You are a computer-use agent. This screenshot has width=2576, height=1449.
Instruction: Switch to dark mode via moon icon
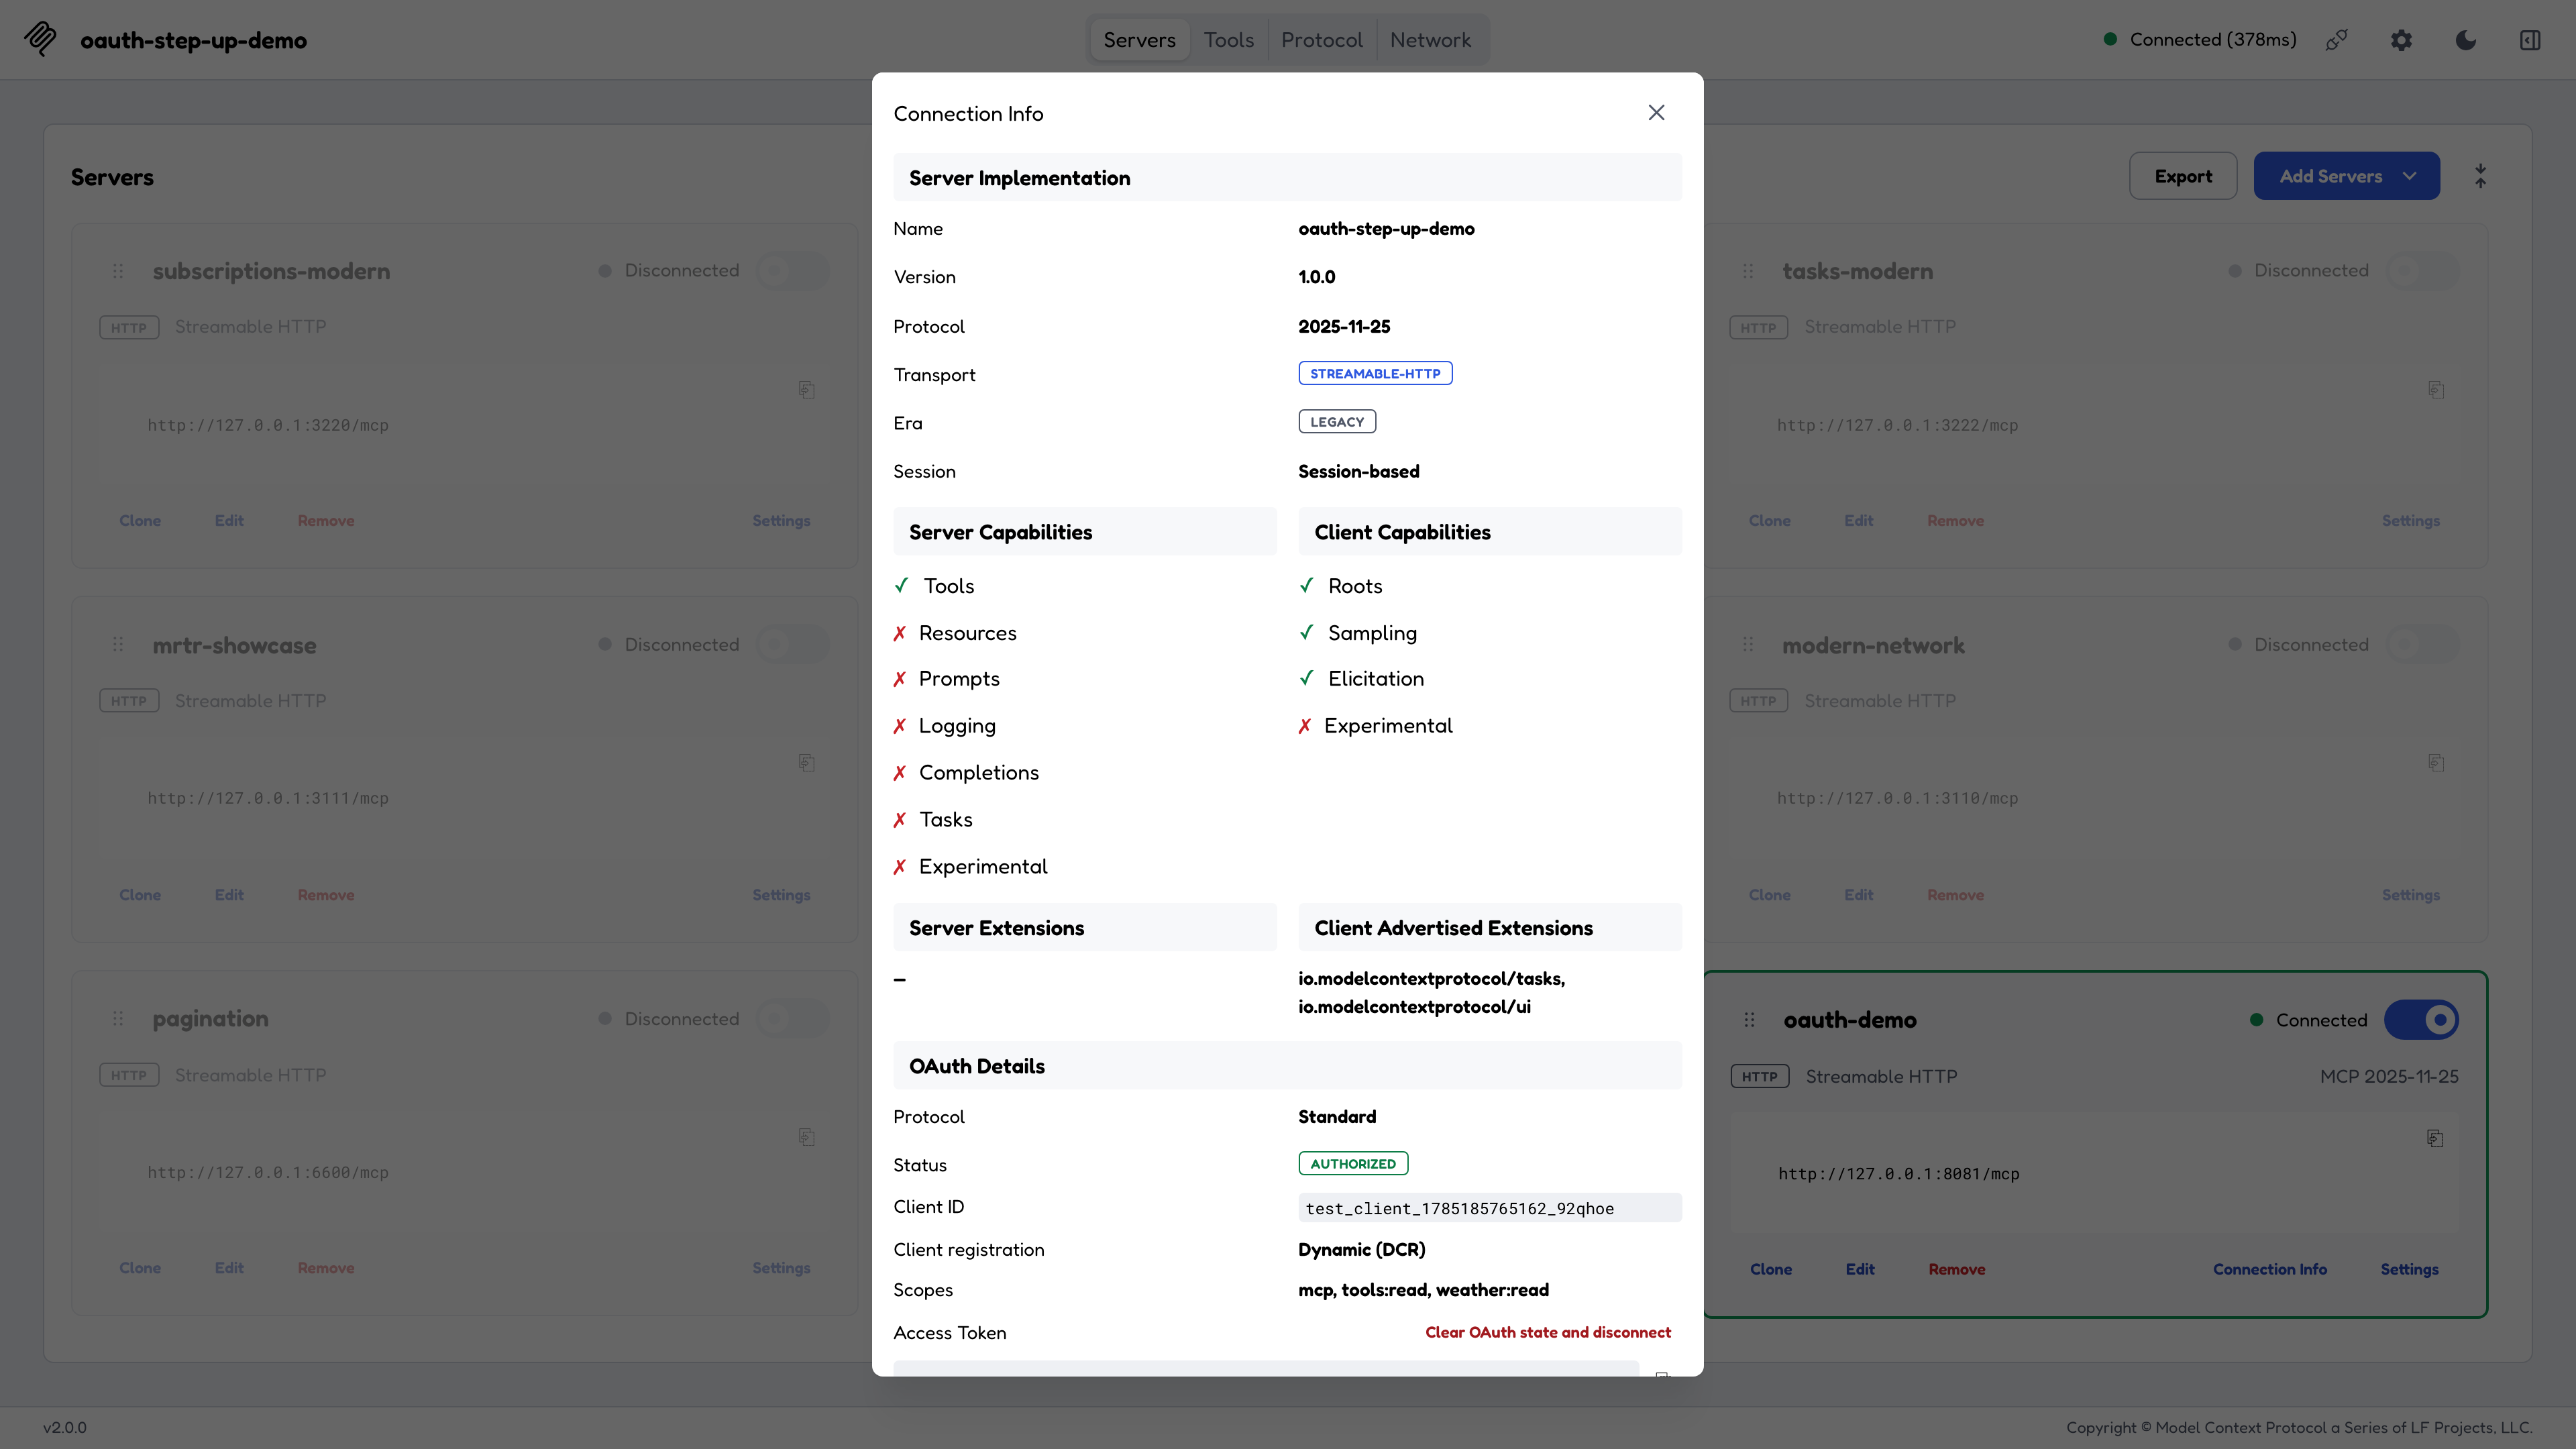click(x=2466, y=40)
